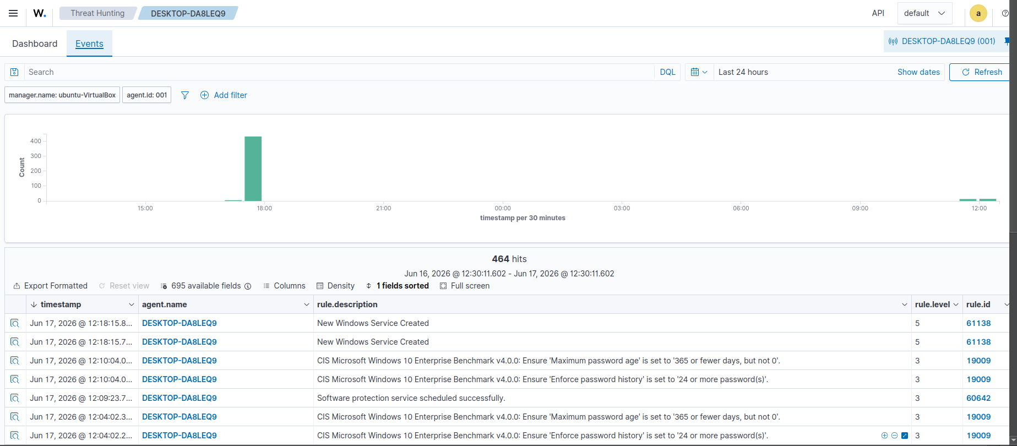This screenshot has width=1017, height=446.
Task: Click the 695 available fields label
Action: [x=206, y=286]
